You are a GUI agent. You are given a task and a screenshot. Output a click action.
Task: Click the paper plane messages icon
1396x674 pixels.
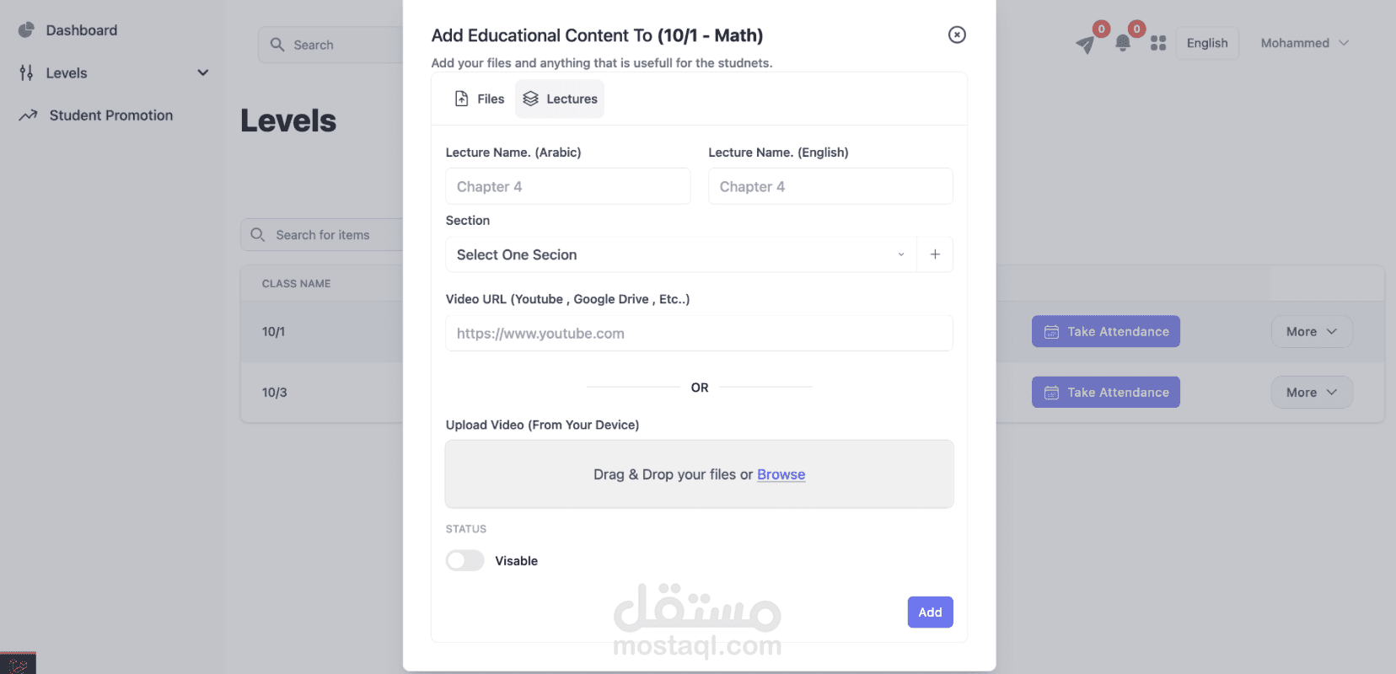coord(1085,45)
